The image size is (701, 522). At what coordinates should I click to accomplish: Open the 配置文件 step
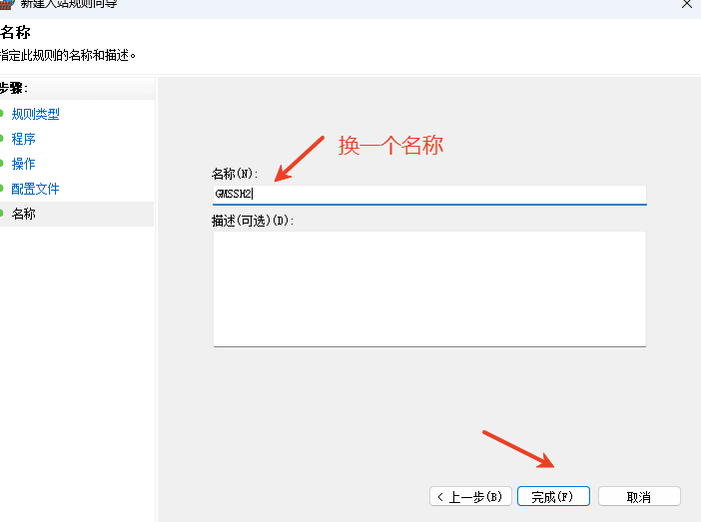coord(35,189)
